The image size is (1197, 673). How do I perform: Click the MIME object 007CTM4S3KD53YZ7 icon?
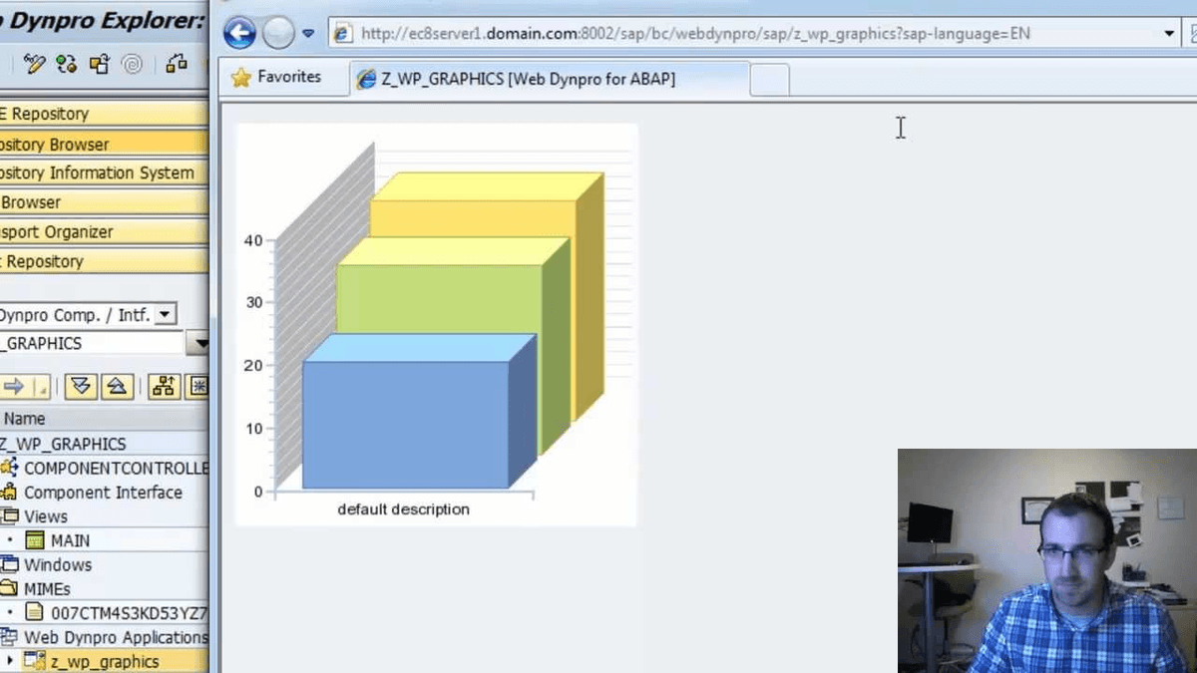point(35,612)
